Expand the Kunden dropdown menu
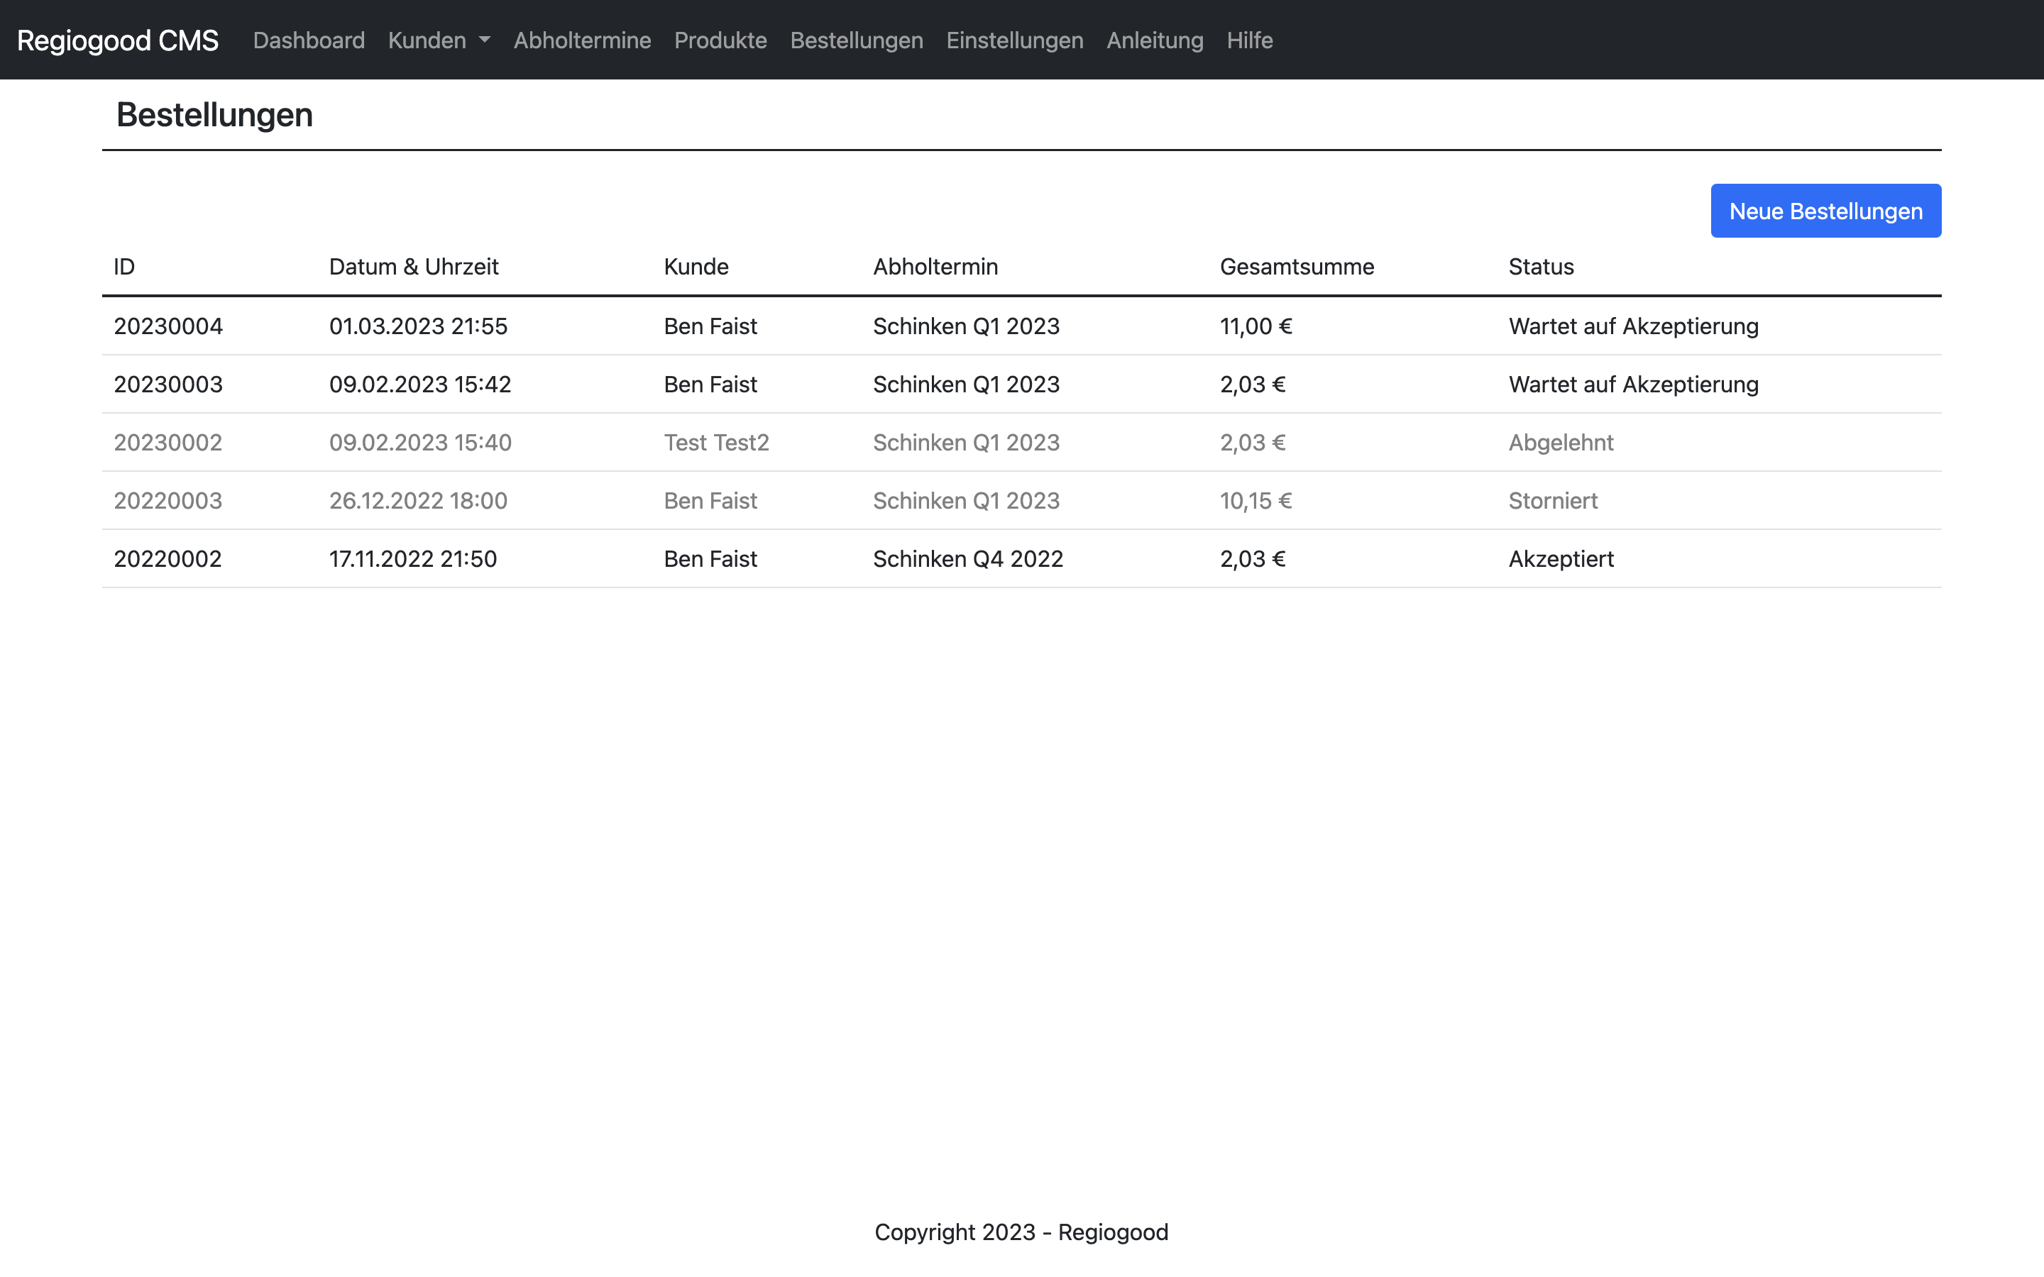This screenshot has width=2044, height=1277. pyautogui.click(x=439, y=40)
